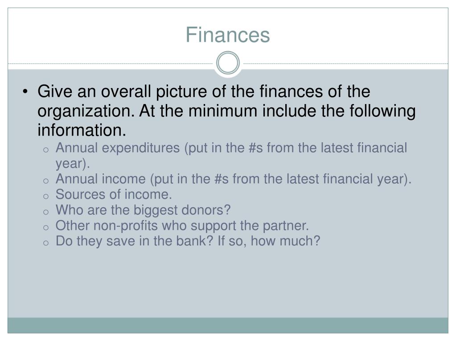Click the 'Do they save in the bank?' line

(x=188, y=241)
